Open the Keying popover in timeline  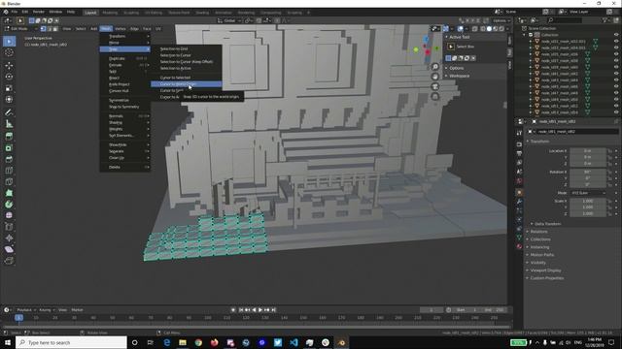tap(47, 310)
